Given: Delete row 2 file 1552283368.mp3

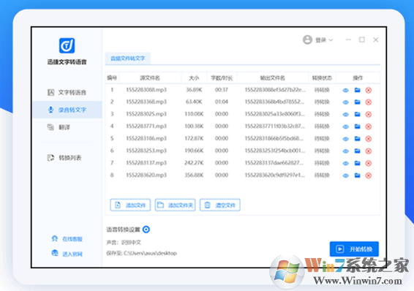Looking at the screenshot, I should click(x=369, y=102).
